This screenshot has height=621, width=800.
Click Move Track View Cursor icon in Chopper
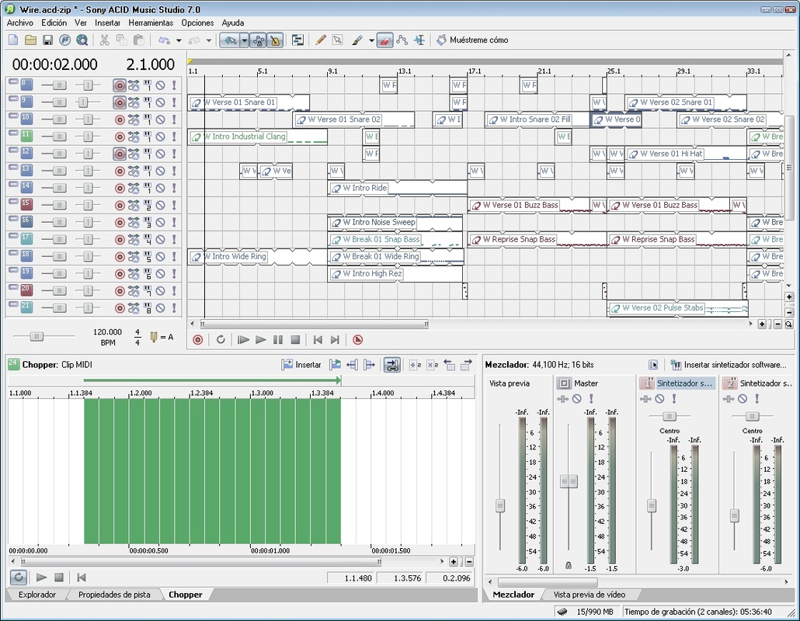pyautogui.click(x=336, y=365)
